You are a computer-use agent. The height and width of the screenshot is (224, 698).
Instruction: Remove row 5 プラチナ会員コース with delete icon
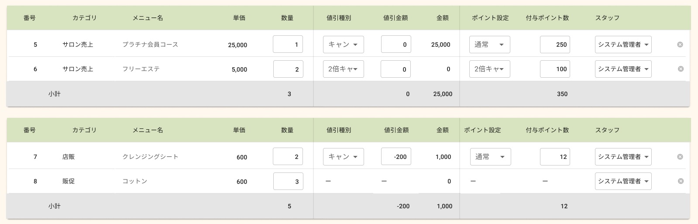tap(680, 45)
